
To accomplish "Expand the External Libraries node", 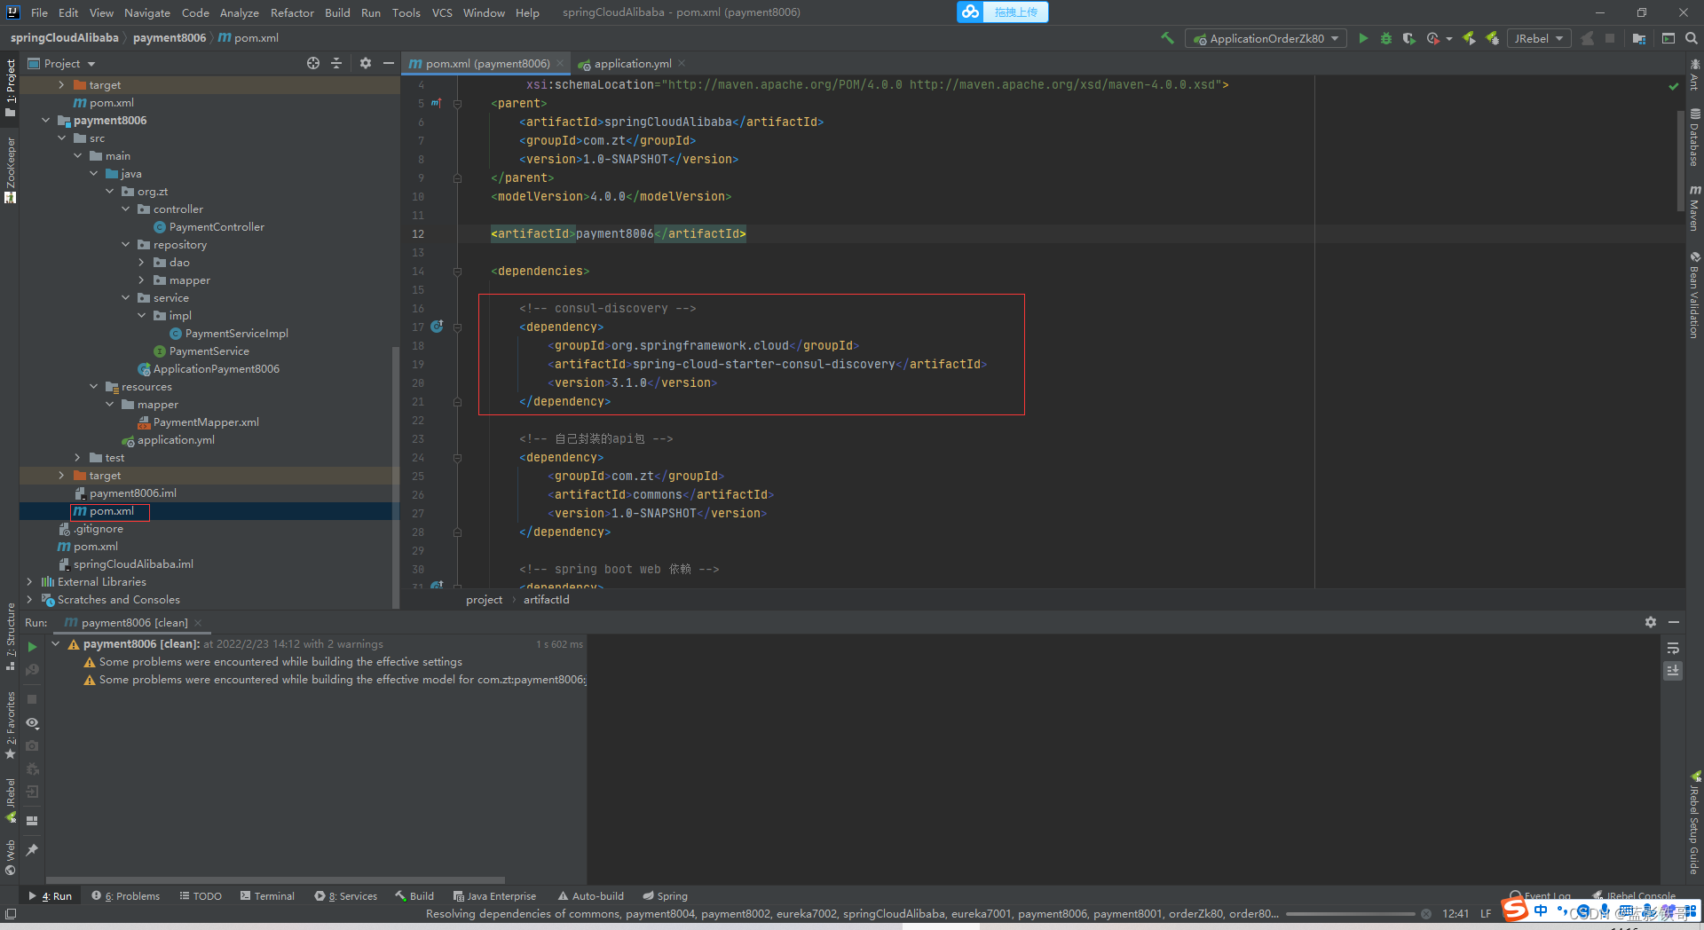I will coord(29,581).
